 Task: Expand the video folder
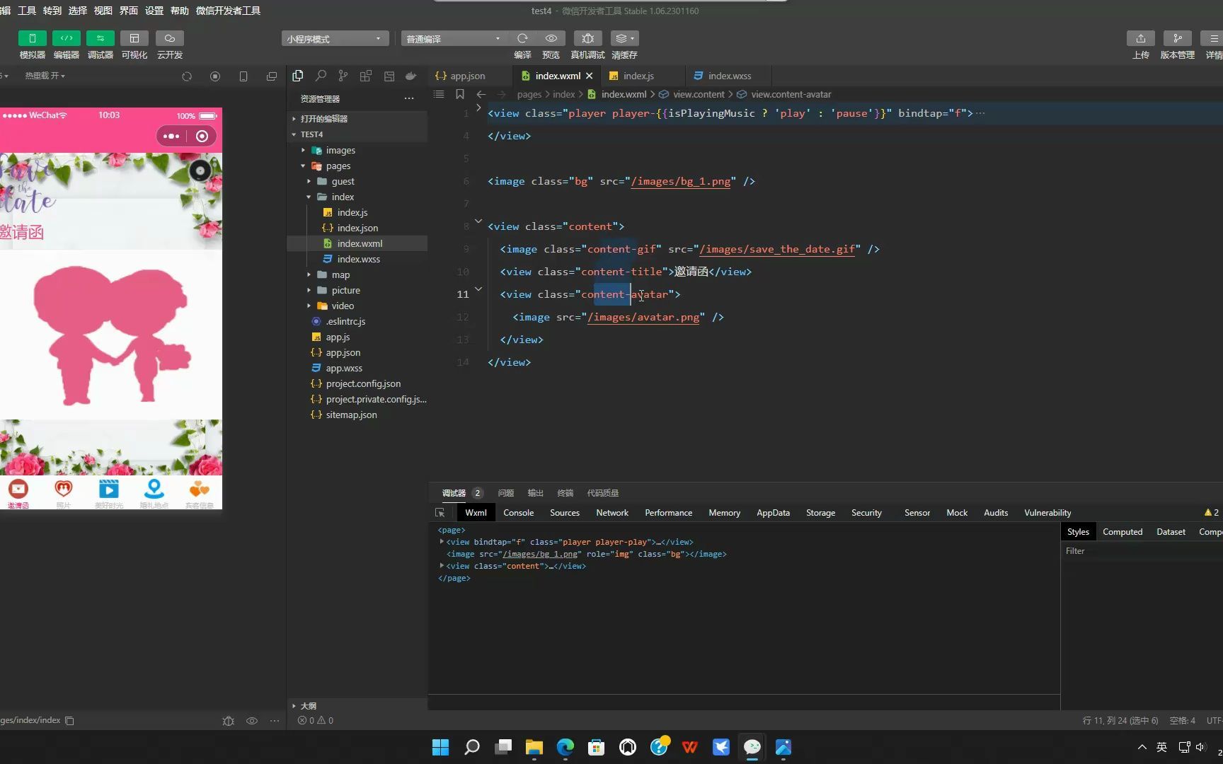(357, 306)
